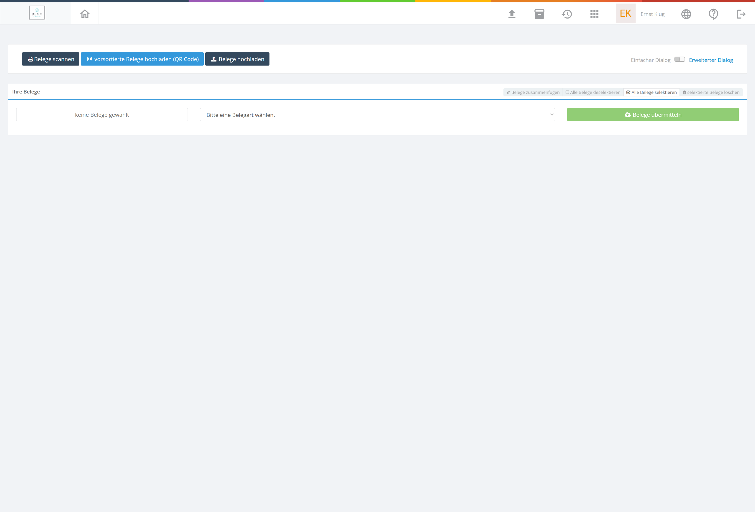The width and height of the screenshot is (755, 512).
Task: Click the globe language icon
Action: 686,14
